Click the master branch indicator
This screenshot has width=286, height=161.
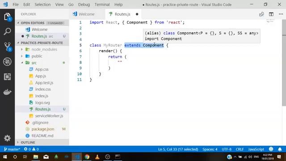[x=12, y=149]
